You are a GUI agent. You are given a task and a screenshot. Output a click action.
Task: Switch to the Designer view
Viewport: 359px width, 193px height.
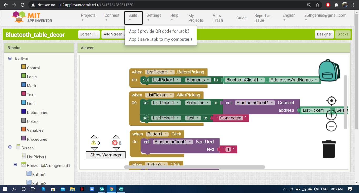324,34
